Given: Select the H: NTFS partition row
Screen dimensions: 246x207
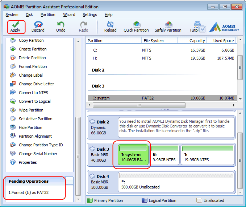Looking at the screenshot, I should [162, 58].
